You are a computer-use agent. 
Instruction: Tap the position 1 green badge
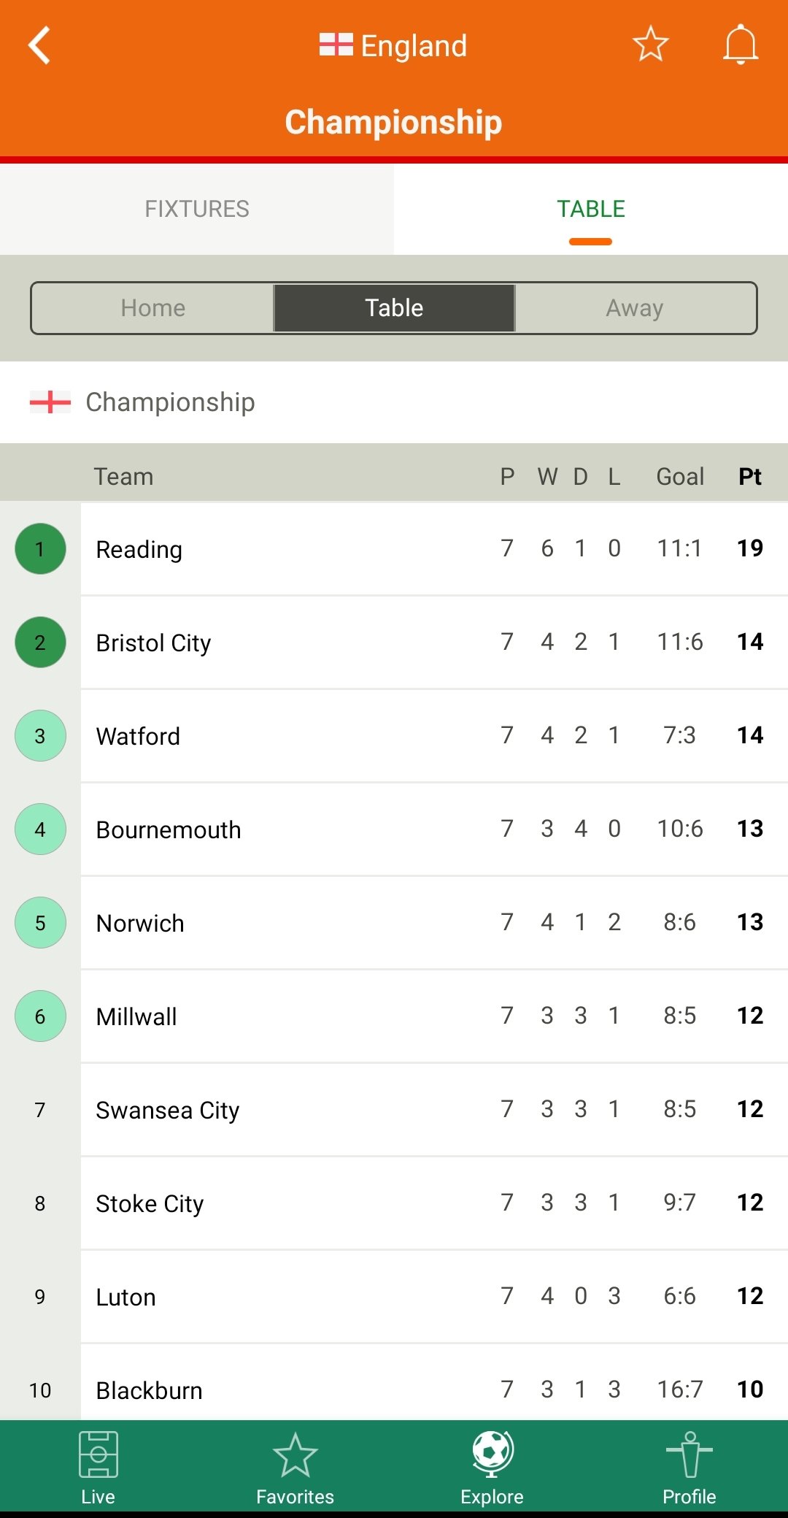40,549
